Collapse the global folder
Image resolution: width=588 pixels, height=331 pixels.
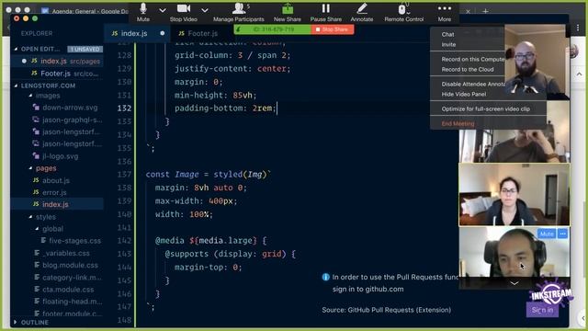37,229
